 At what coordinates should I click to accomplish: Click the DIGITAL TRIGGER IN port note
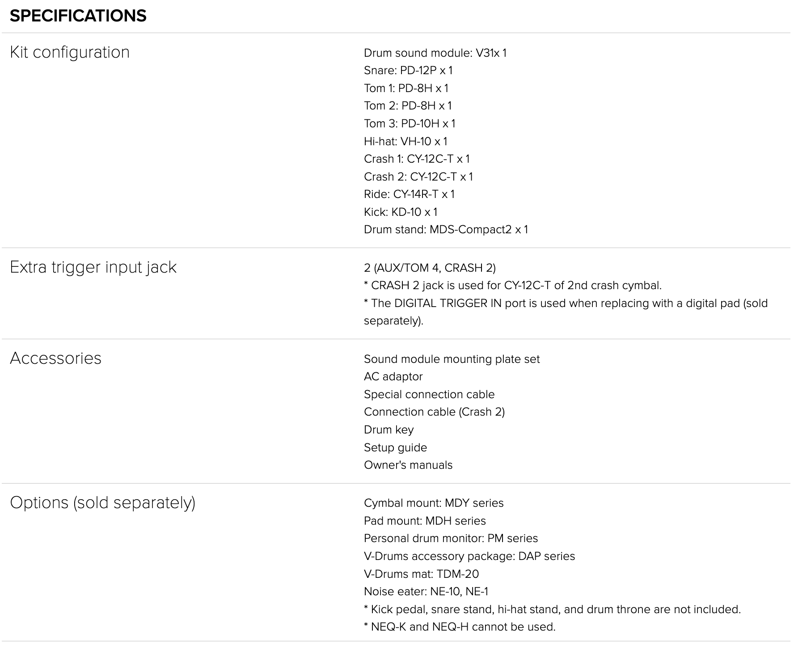point(565,303)
